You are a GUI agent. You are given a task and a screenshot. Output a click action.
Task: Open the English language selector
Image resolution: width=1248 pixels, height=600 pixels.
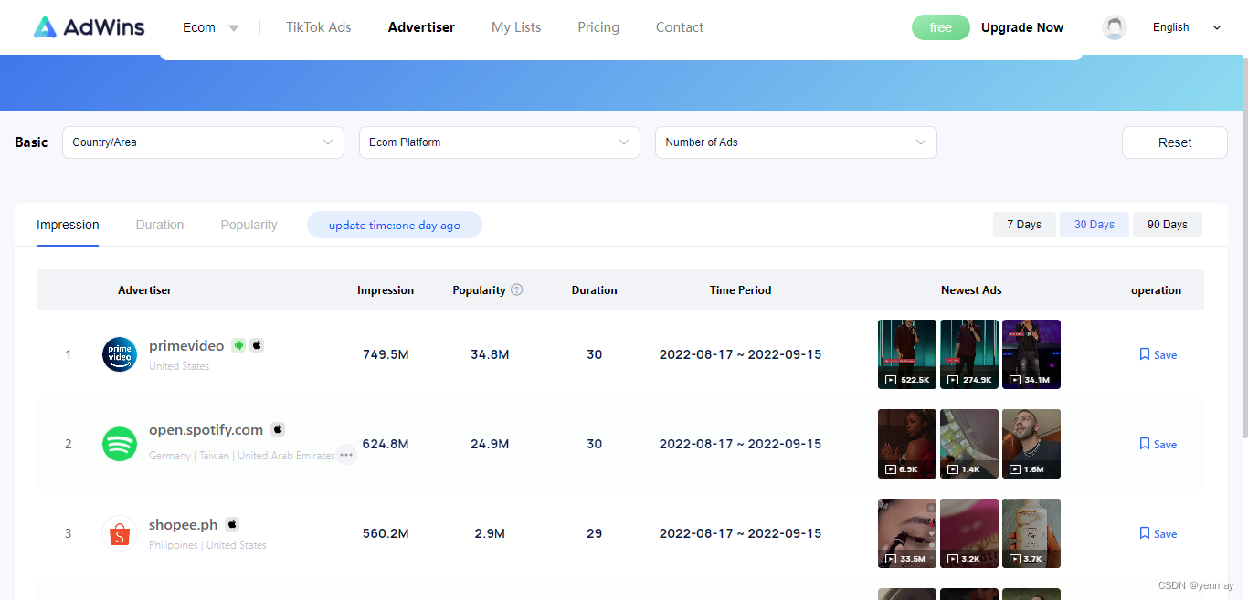coord(1187,27)
